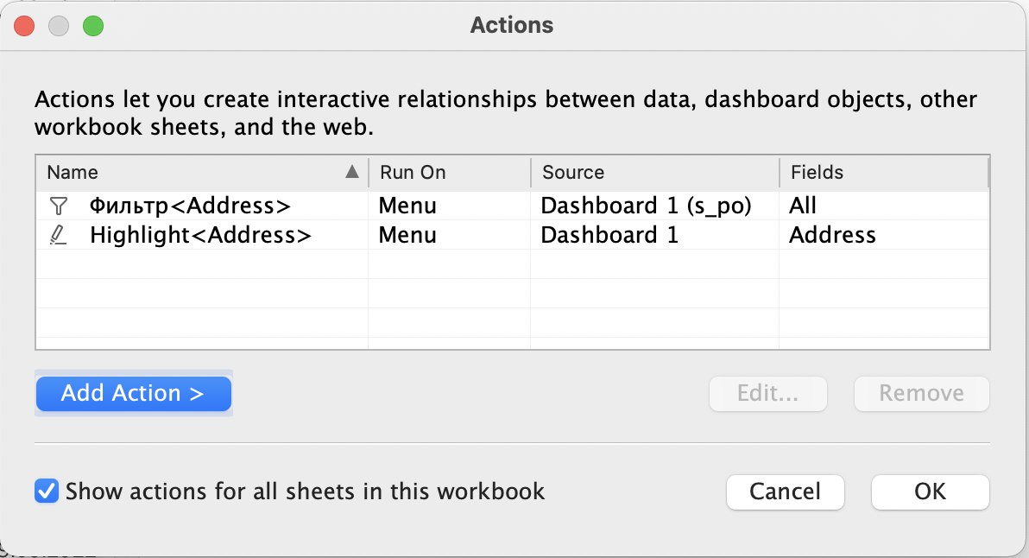This screenshot has width=1029, height=558.
Task: Confirm with the OK button
Action: click(930, 491)
